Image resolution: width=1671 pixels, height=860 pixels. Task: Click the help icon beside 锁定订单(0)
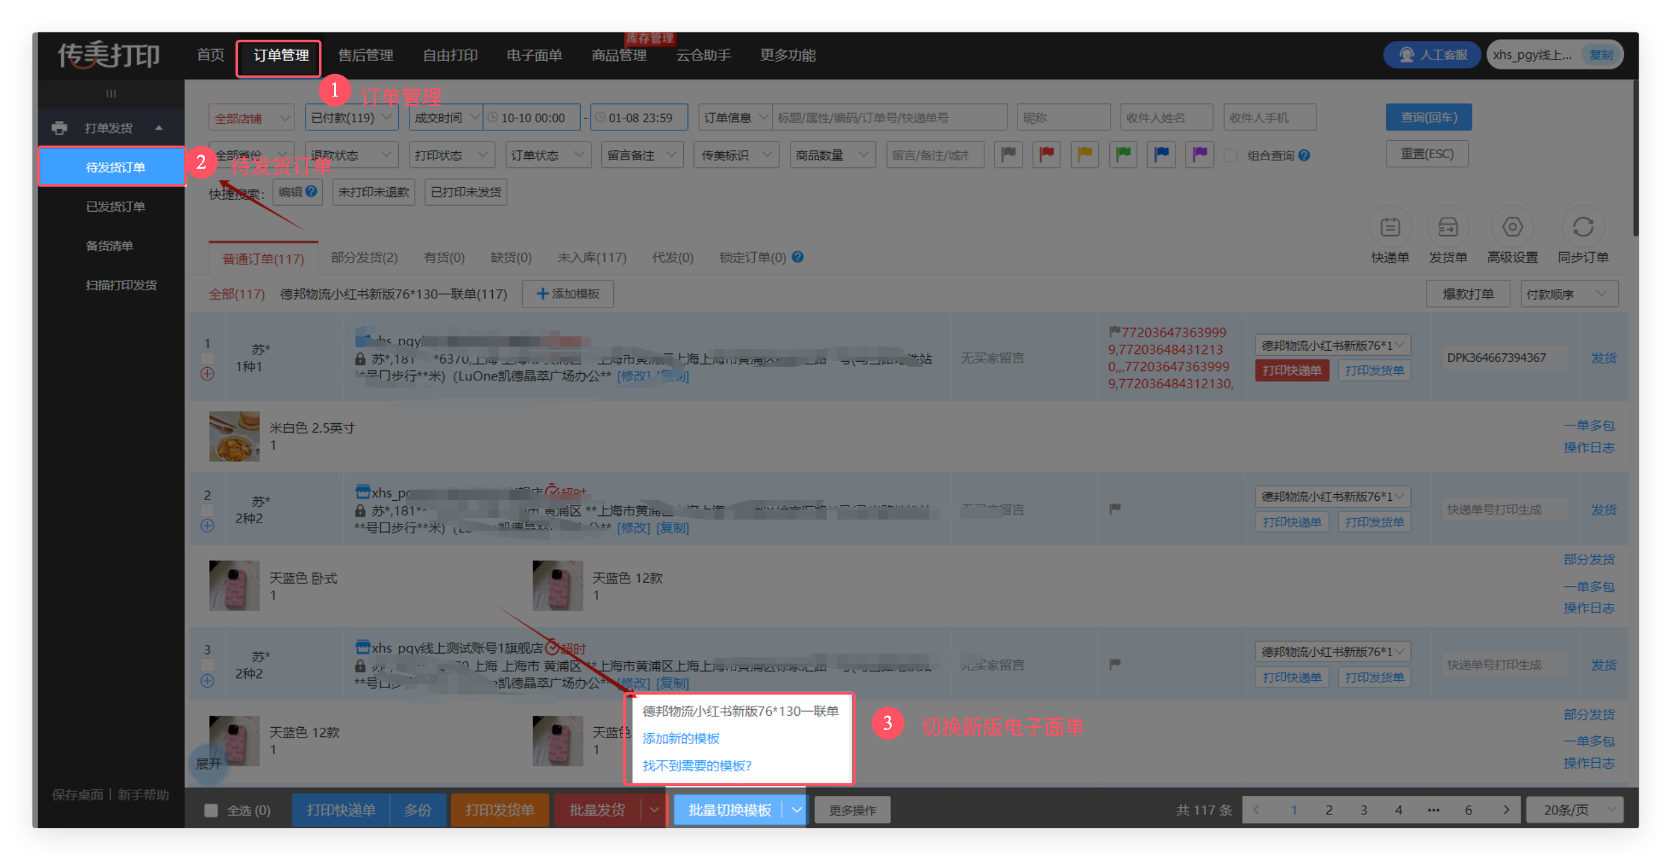click(798, 257)
